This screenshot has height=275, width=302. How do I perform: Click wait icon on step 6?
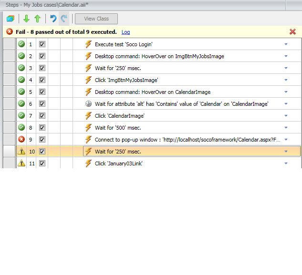point(88,104)
